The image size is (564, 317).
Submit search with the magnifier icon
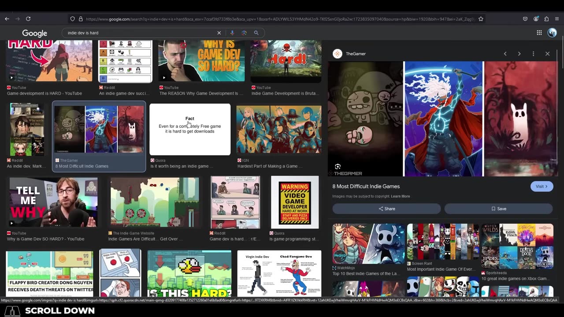pos(256,33)
